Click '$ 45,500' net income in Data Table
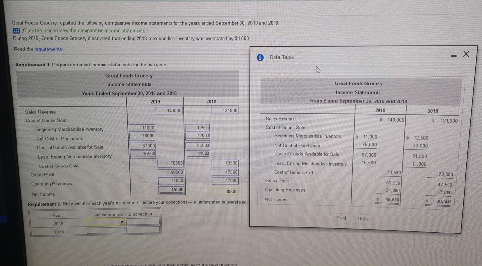This screenshot has width=482, height=266. (x=388, y=199)
